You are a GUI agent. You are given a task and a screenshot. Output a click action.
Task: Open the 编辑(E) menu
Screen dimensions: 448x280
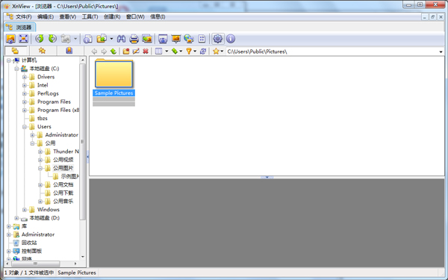click(x=46, y=17)
